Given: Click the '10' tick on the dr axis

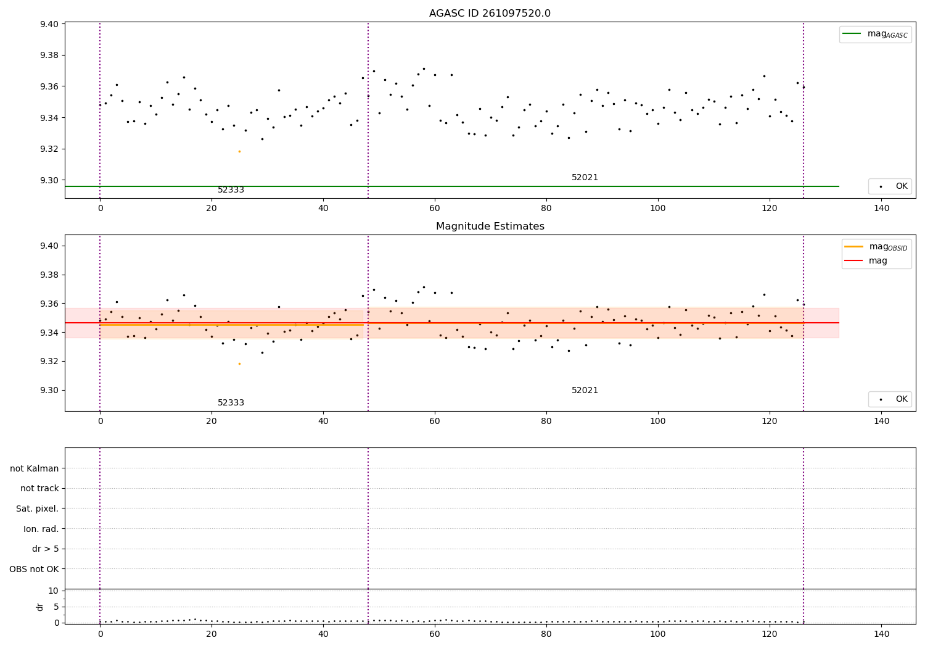Looking at the screenshot, I should (x=54, y=591).
